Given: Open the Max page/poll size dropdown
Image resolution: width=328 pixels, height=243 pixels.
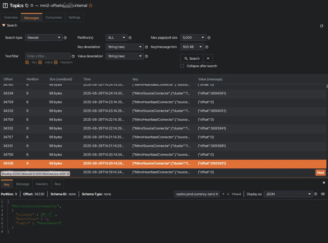Looking at the screenshot, I should click(x=193, y=38).
